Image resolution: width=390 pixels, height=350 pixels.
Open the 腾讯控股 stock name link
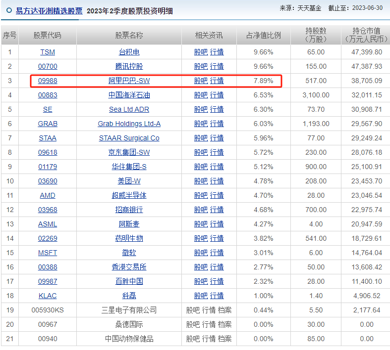[129, 66]
